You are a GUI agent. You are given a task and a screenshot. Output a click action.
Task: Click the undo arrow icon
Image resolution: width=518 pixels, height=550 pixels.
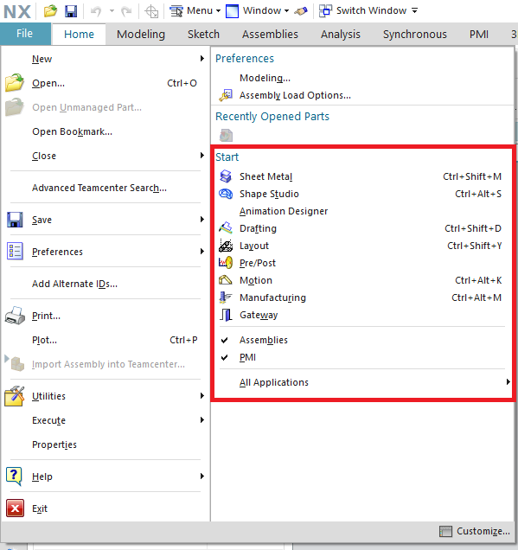click(96, 11)
